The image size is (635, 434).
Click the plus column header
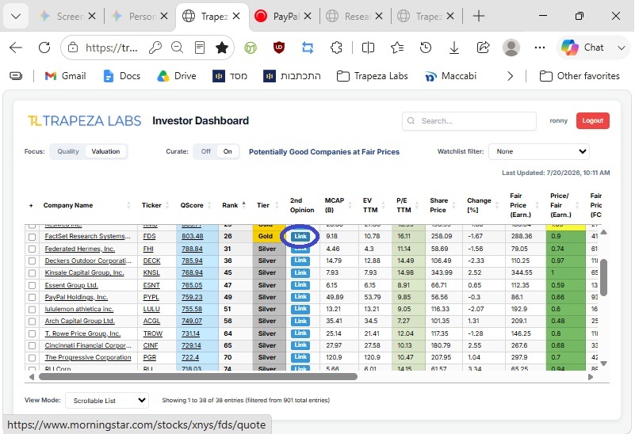point(31,205)
